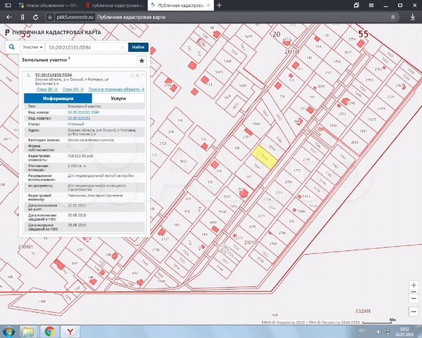The width and height of the screenshot is (422, 338).
Task: Bookmark the page in the address bar
Action: click(x=393, y=18)
